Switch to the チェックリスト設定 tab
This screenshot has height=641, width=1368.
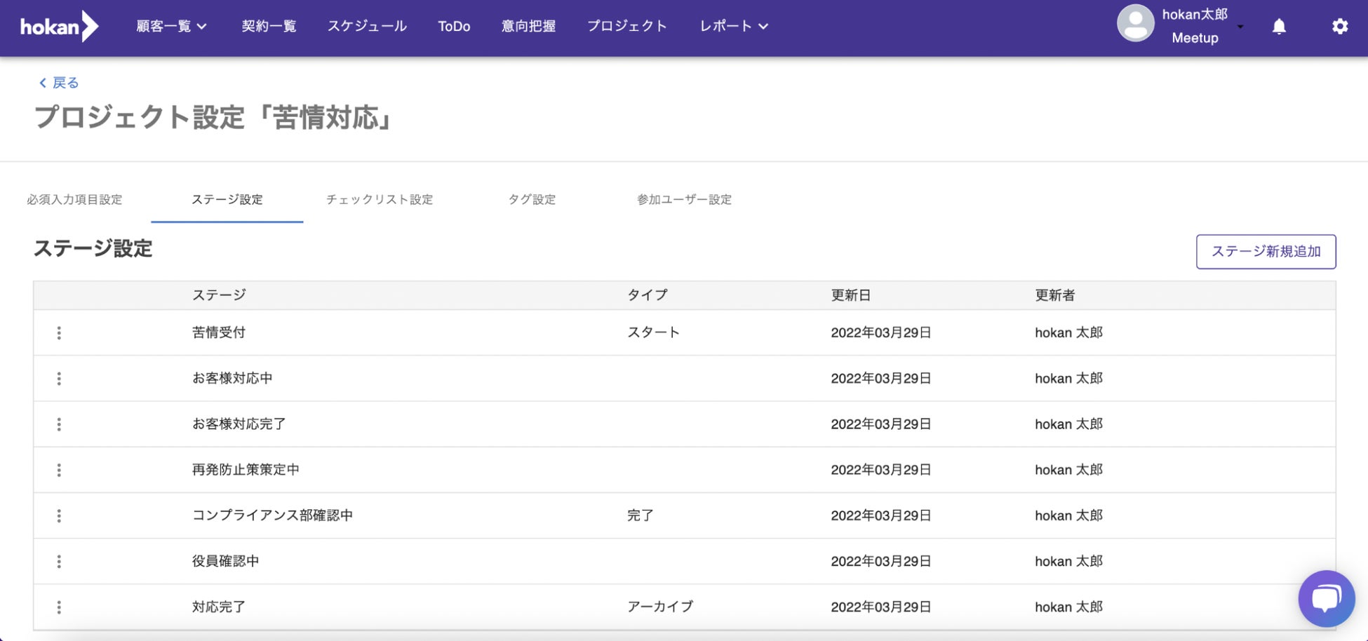379,200
